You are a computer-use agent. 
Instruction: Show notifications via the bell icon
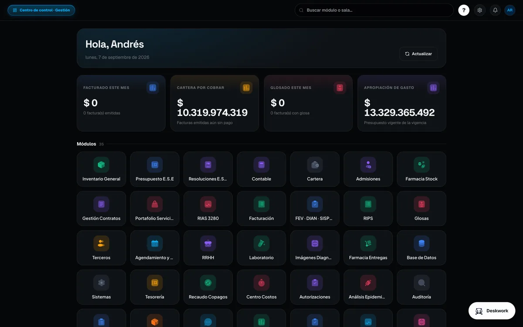click(495, 10)
